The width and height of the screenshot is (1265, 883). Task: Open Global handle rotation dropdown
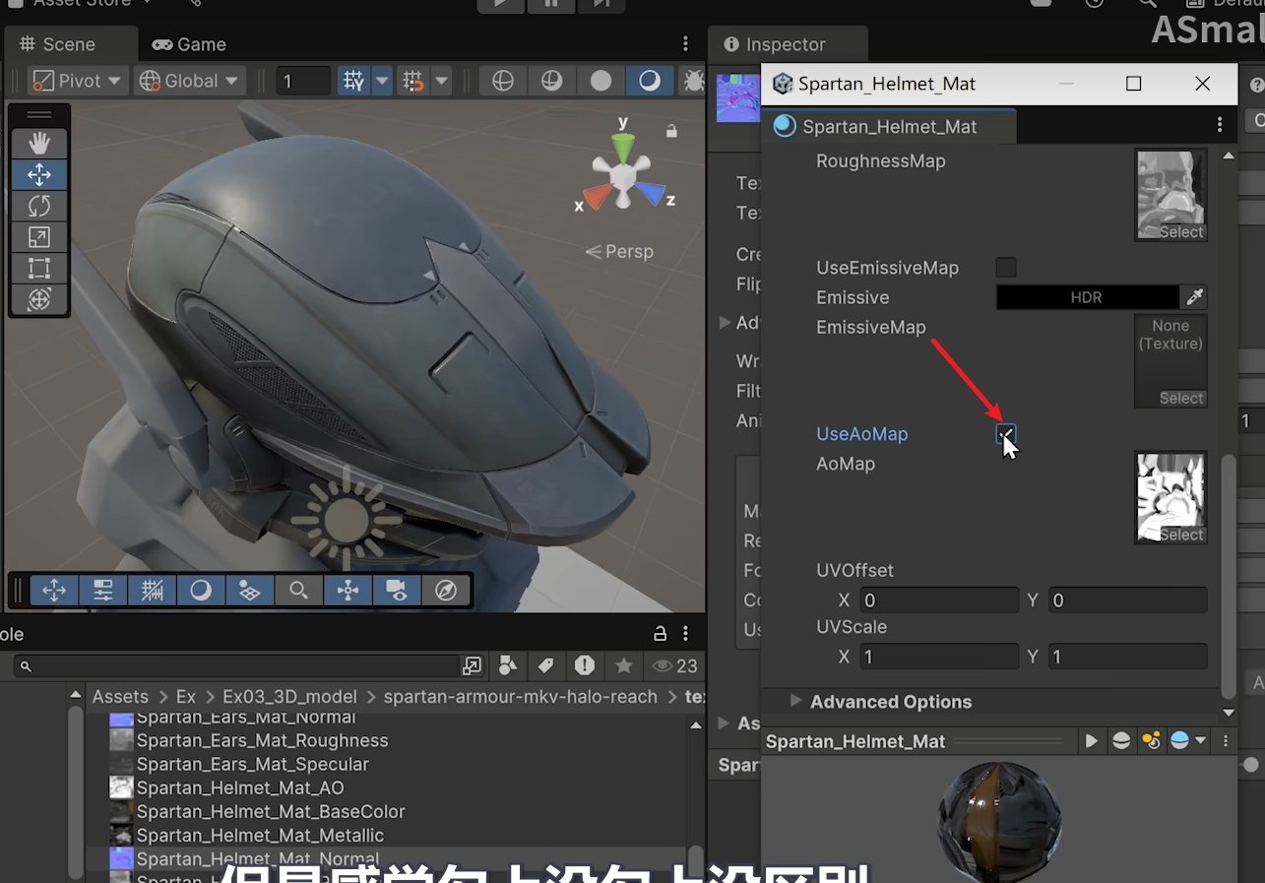click(x=190, y=81)
